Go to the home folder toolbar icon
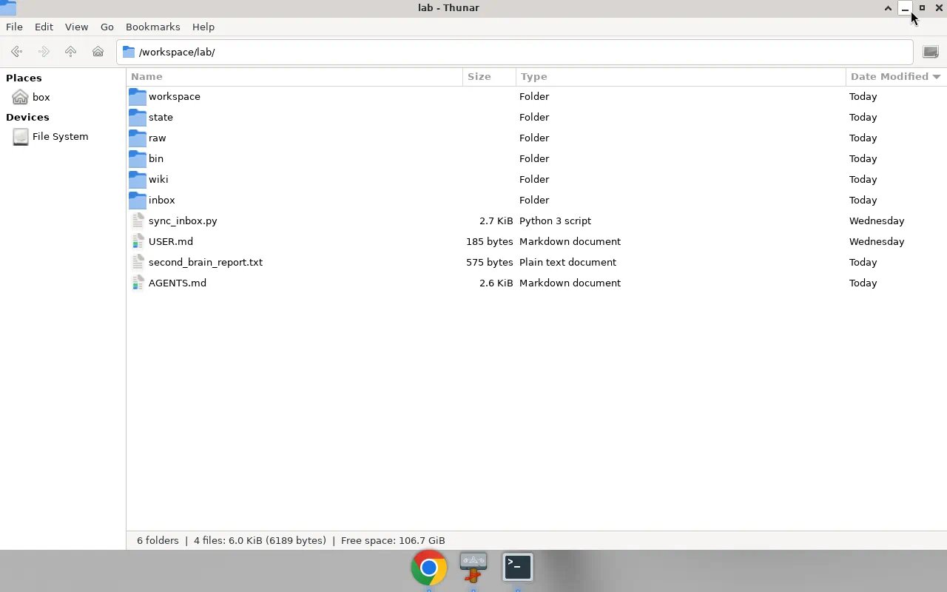Viewport: 947px width, 592px height. (x=98, y=52)
